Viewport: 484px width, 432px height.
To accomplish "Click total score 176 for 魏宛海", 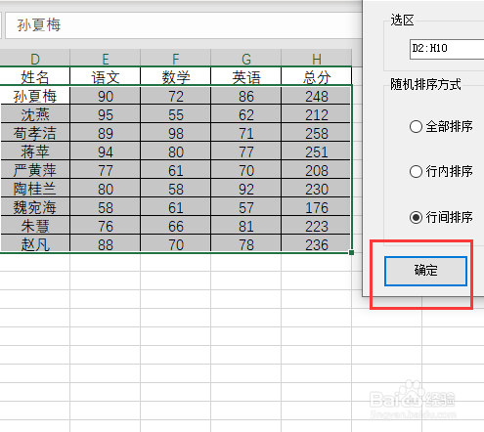I will (x=317, y=207).
